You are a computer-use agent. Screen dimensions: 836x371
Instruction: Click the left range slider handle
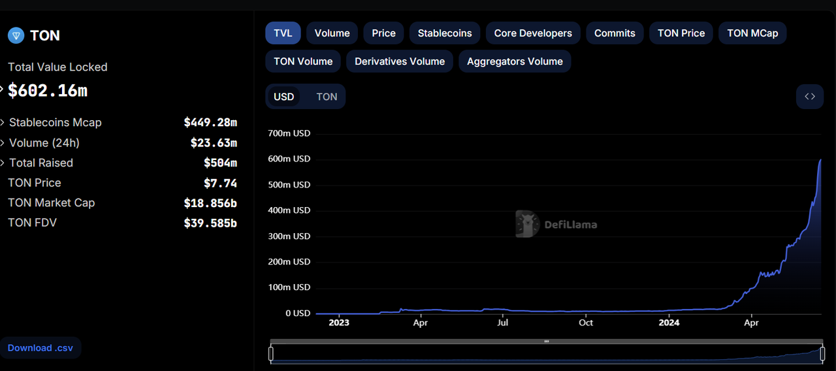pyautogui.click(x=271, y=353)
